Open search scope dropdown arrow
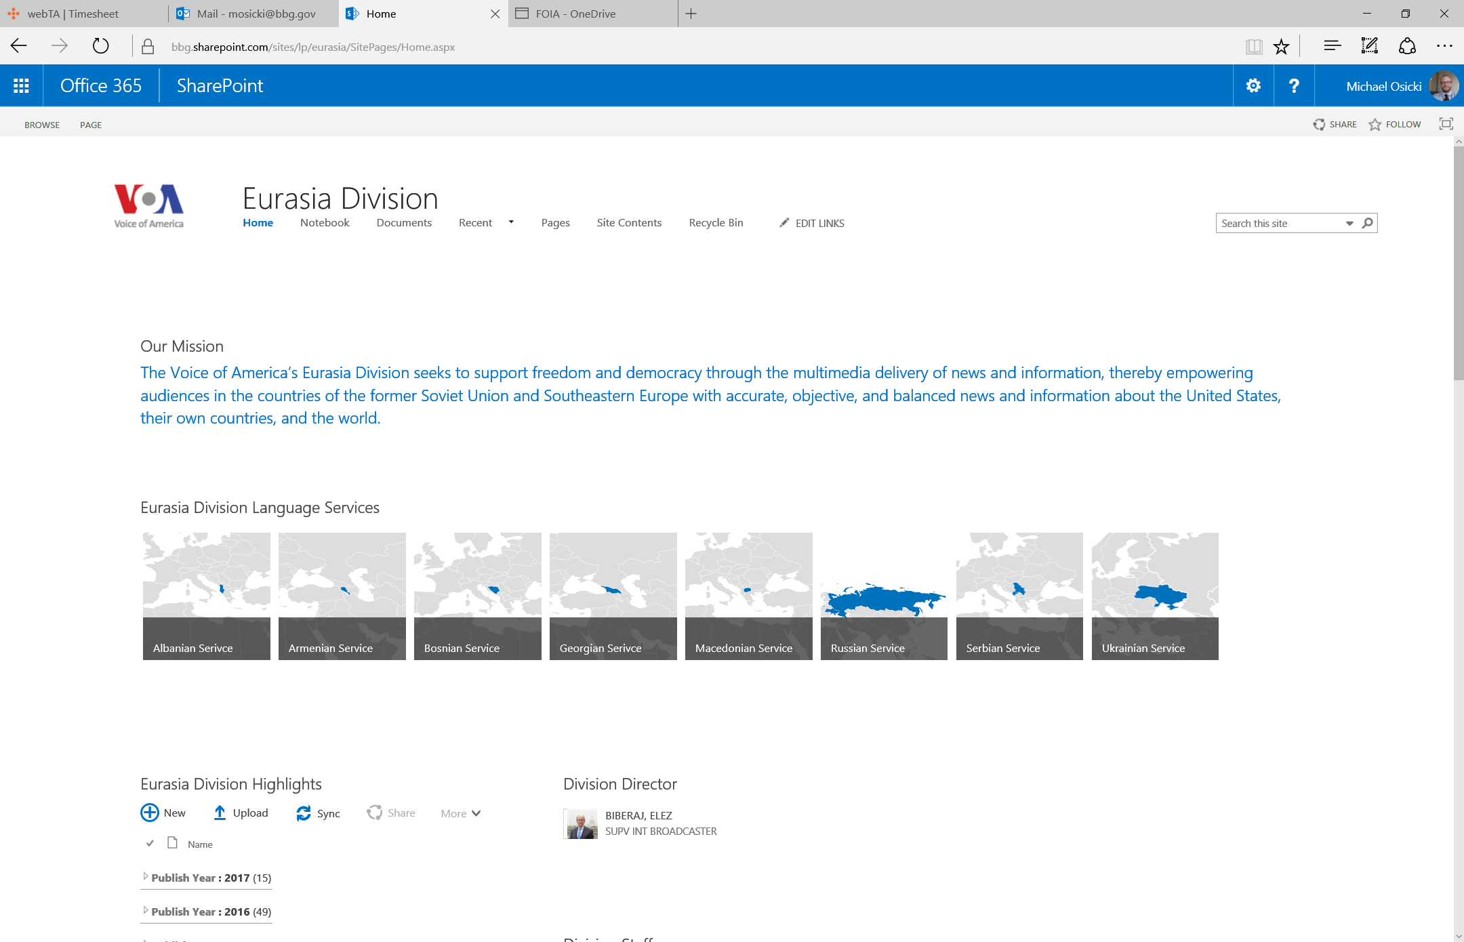The image size is (1464, 942). (x=1349, y=223)
